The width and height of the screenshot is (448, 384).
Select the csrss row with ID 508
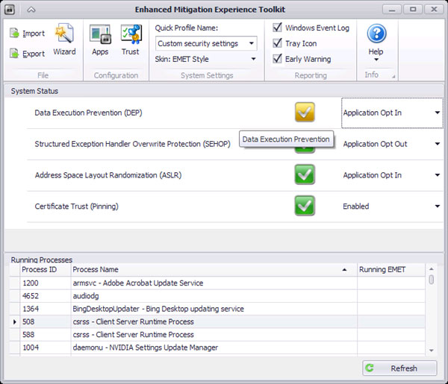(x=217, y=321)
